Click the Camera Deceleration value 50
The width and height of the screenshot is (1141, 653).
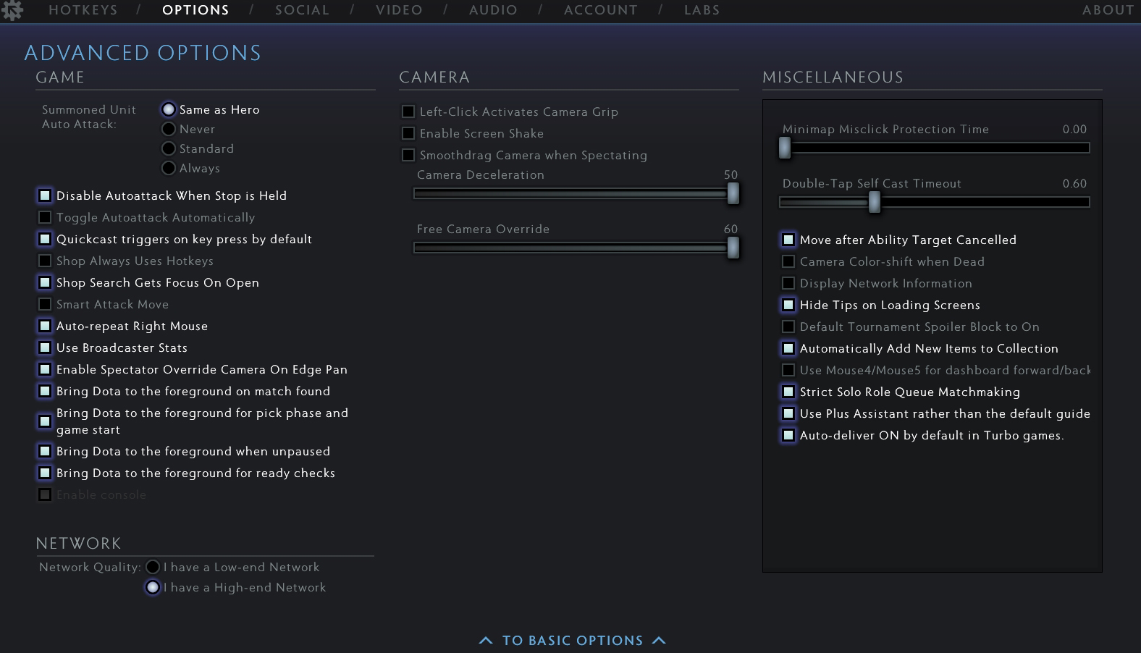click(x=731, y=175)
